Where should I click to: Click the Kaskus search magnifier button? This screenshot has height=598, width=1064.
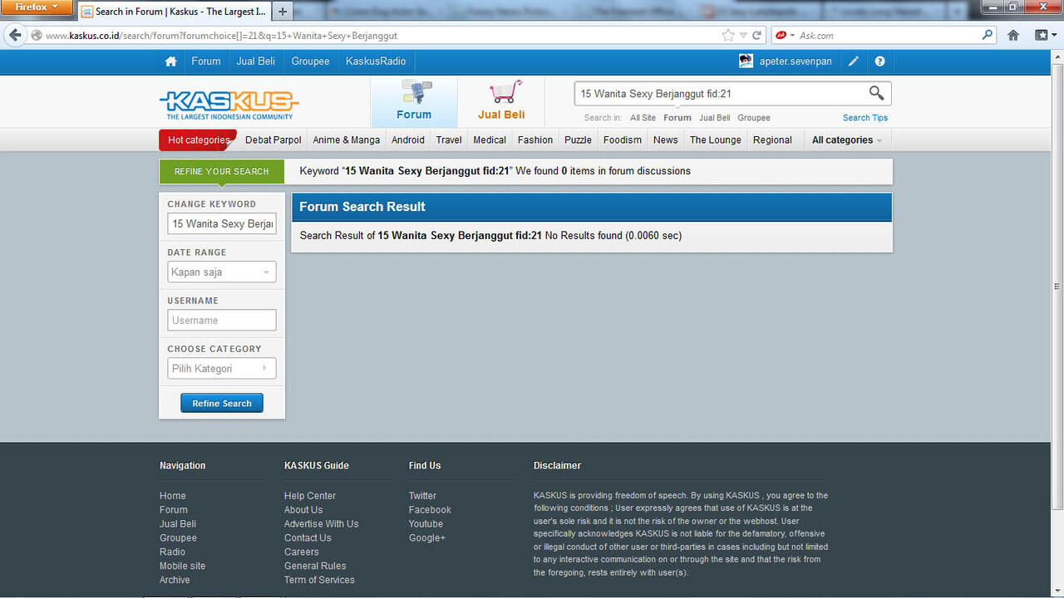(876, 93)
